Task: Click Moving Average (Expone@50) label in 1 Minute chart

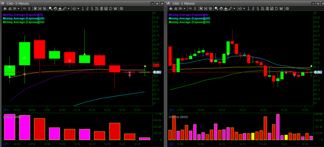Action: point(188,22)
